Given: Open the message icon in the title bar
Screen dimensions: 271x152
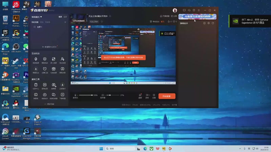Looking at the screenshot, I should coord(184,10).
